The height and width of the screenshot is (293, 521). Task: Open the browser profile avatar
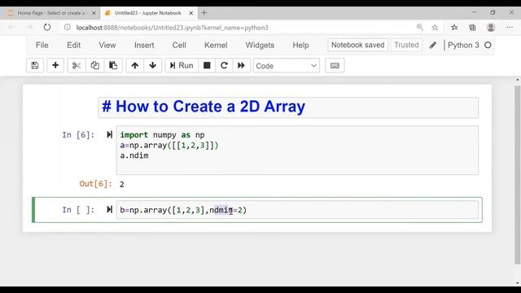[x=491, y=27]
